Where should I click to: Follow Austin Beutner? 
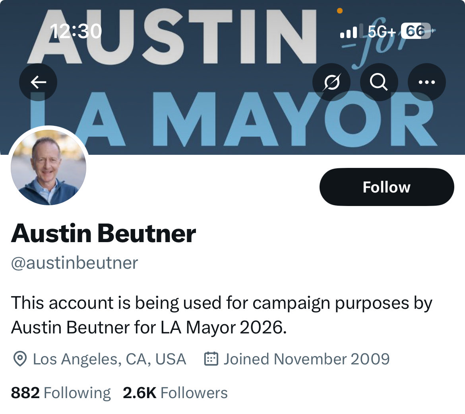(386, 187)
